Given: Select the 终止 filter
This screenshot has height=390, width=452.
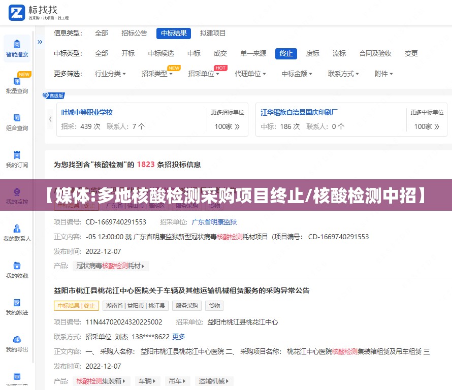Looking at the screenshot, I should [x=286, y=54].
